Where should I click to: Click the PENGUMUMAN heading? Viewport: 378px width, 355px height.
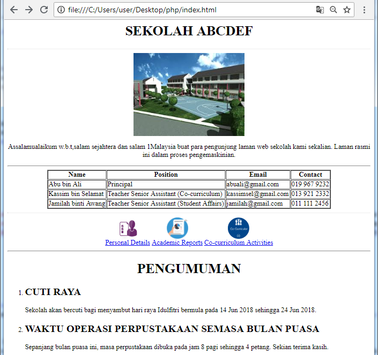tap(189, 269)
